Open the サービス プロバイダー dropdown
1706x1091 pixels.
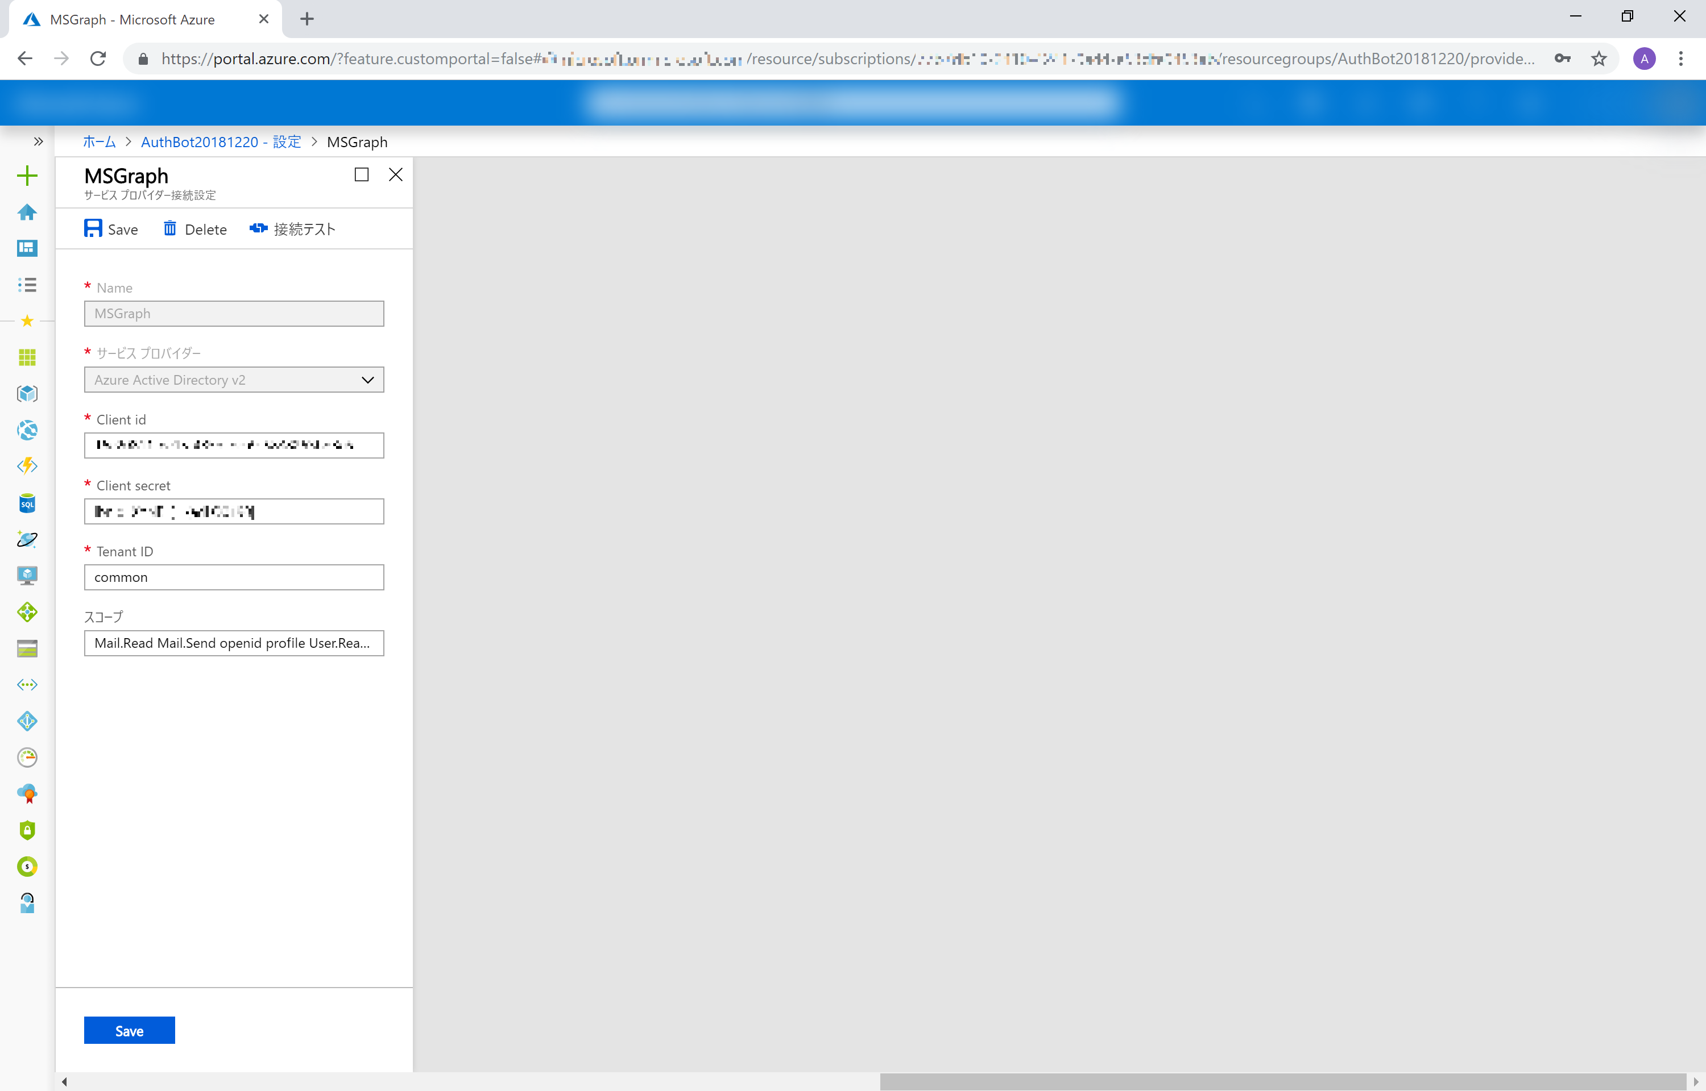coord(234,380)
